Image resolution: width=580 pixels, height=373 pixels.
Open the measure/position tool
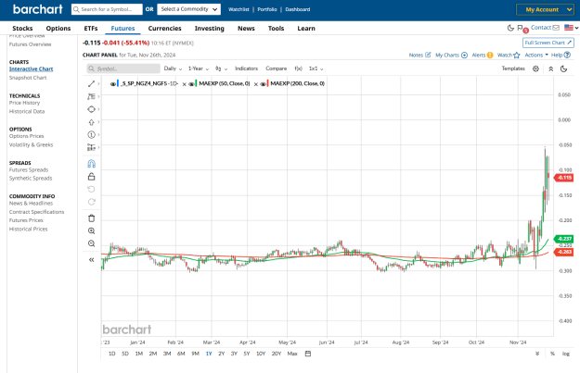click(x=91, y=147)
